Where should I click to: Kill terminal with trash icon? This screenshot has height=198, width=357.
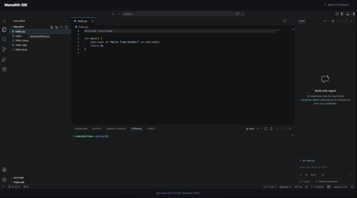[x=271, y=128]
